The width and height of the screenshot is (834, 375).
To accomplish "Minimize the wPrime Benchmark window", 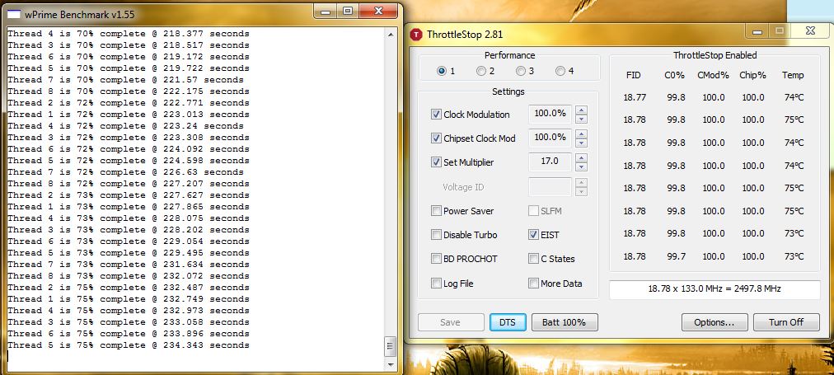I will [326, 11].
